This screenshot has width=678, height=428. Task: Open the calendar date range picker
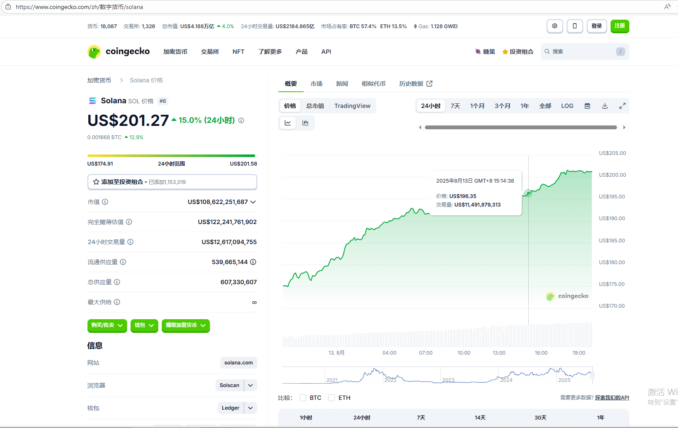click(587, 106)
